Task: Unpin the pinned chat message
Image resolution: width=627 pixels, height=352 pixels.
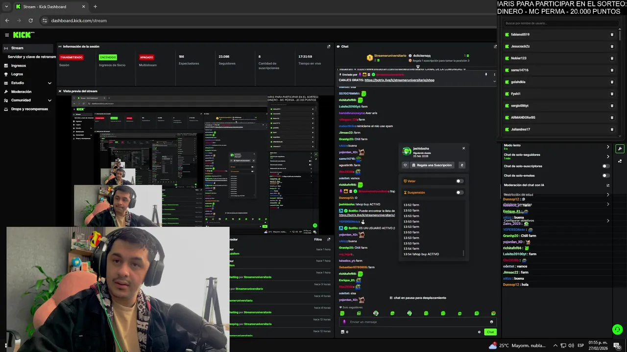Action: [486, 74]
